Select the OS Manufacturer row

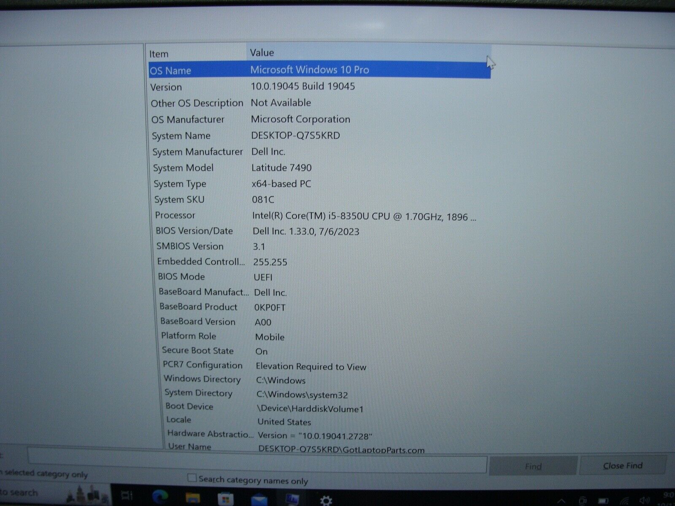(321, 119)
